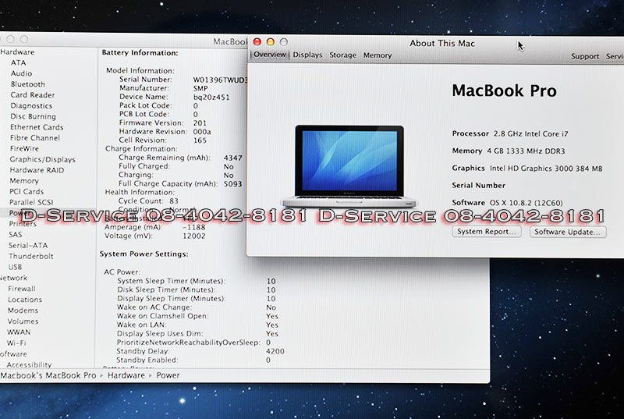
Task: Select Bluetooth in the sidebar
Action: pyautogui.click(x=28, y=84)
